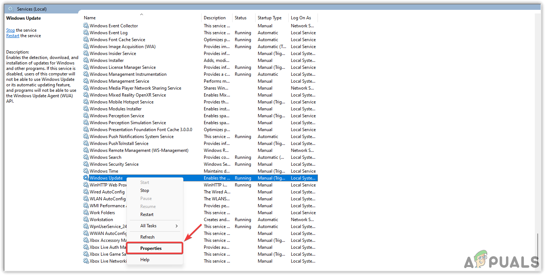
Task: Click the 'The WLANS...' description cell
Action: tap(217, 199)
